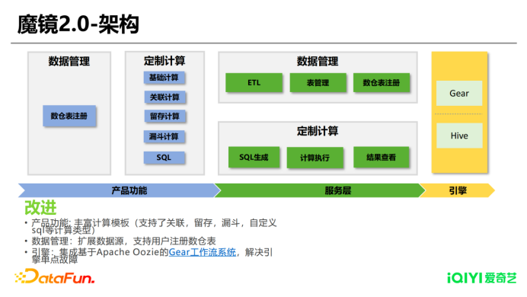Screen dimensions: 527x297
Task: Select the green 表管理 box
Action: (318, 83)
